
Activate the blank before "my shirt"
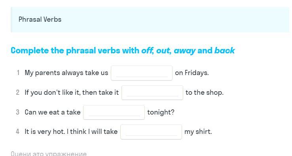coord(151,132)
